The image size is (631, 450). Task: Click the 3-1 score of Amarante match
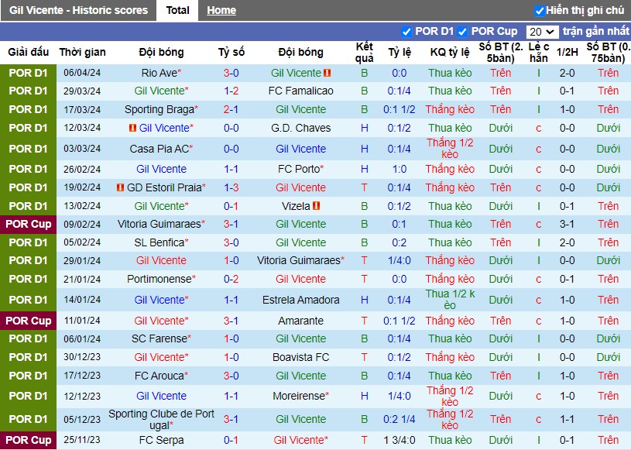[231, 321]
